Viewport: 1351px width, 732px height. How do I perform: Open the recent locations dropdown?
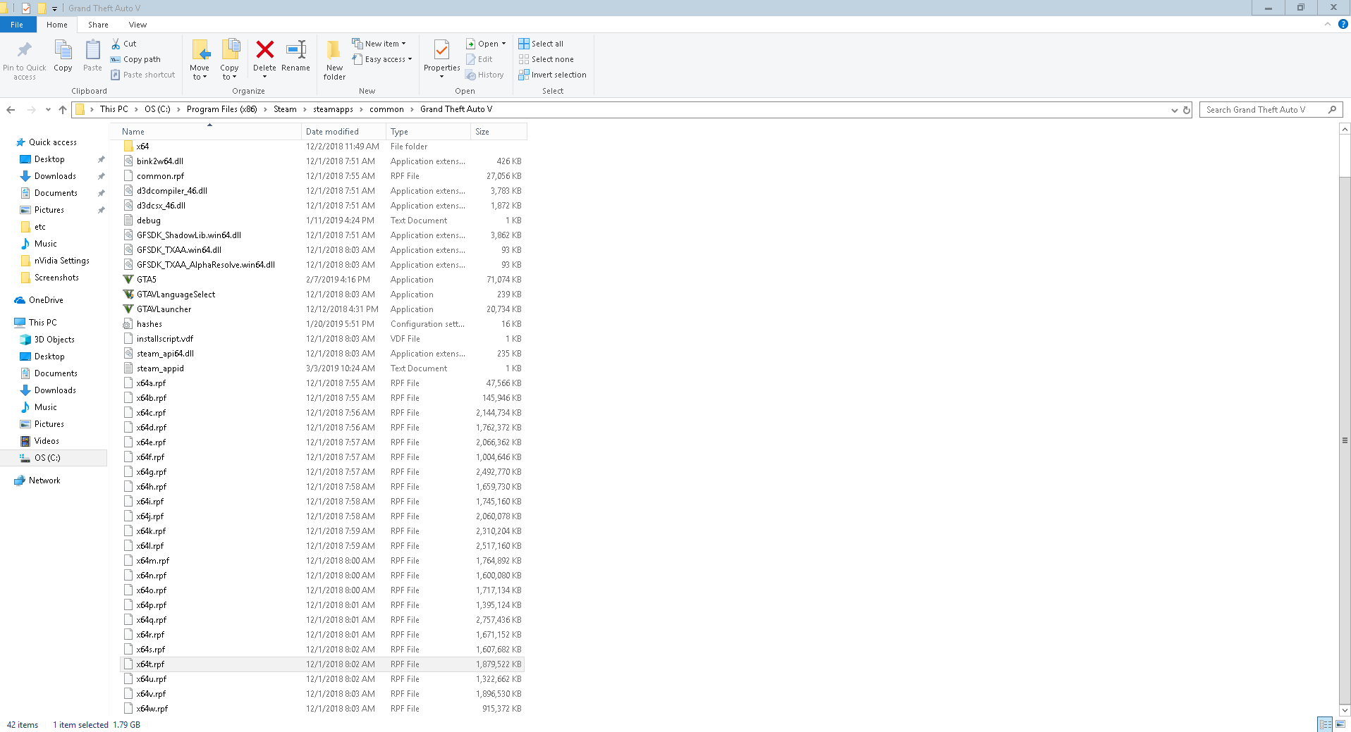point(48,109)
